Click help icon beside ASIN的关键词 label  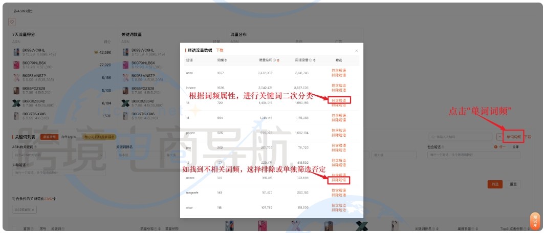[35, 147]
